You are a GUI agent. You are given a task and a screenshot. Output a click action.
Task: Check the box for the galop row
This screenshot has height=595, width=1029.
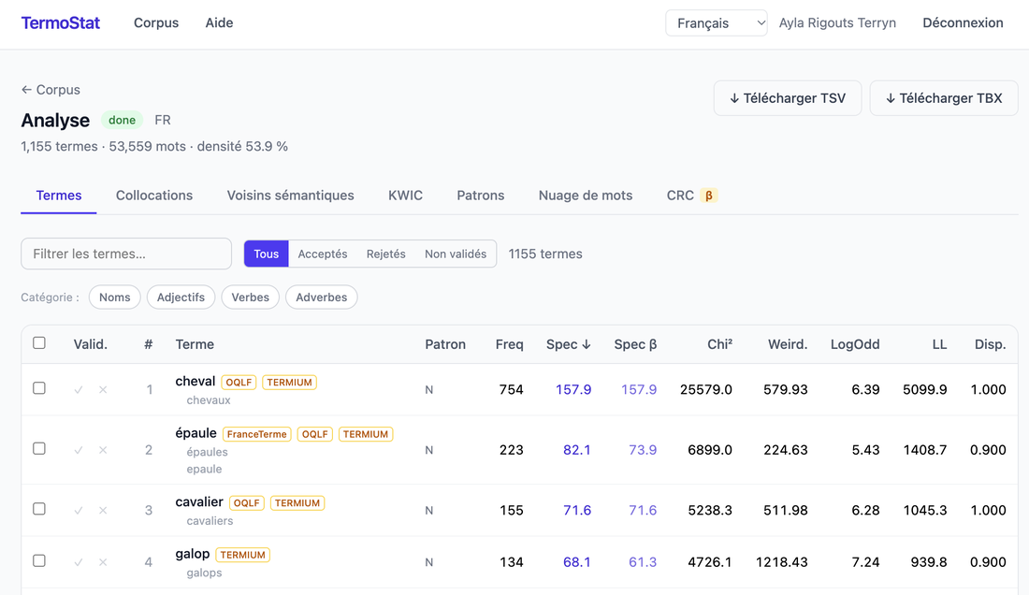tap(39, 561)
